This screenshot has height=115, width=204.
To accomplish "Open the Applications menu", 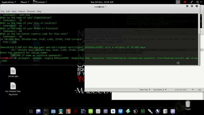I will [9, 2].
